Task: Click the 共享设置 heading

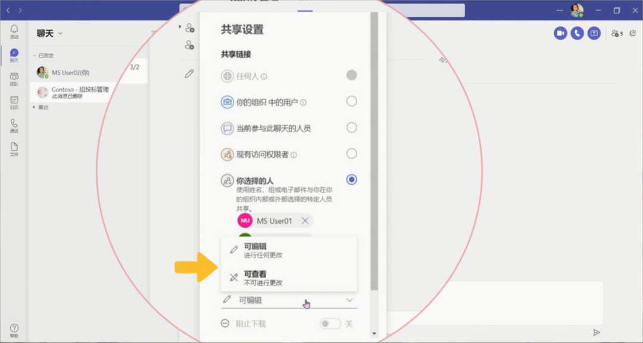Action: tap(242, 30)
